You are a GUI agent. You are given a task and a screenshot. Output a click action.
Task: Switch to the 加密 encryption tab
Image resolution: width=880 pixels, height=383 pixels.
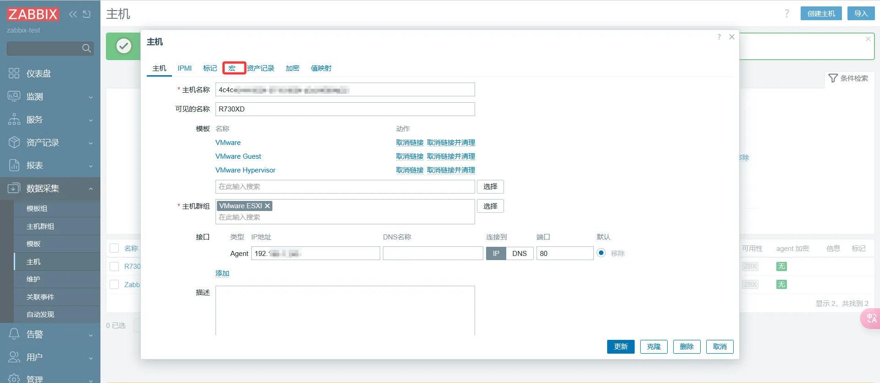click(293, 68)
